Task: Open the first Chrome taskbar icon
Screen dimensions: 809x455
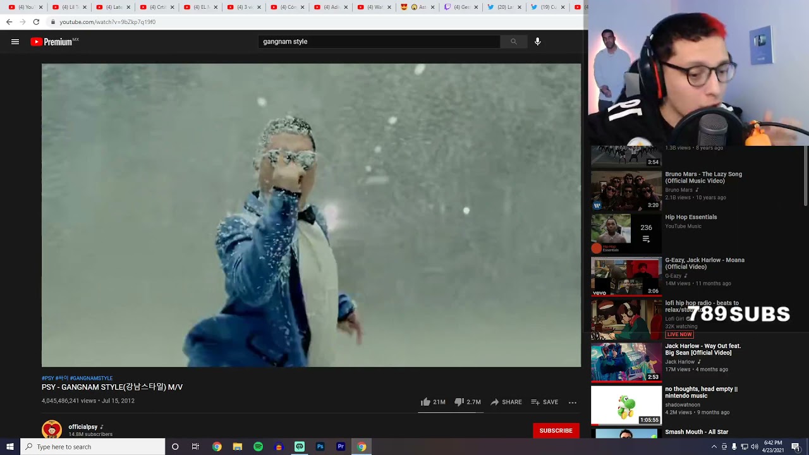Action: (x=217, y=447)
